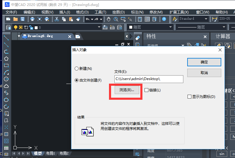Select the 由文件创建(F) radio option
This screenshot has height=158, width=235.
77,80
